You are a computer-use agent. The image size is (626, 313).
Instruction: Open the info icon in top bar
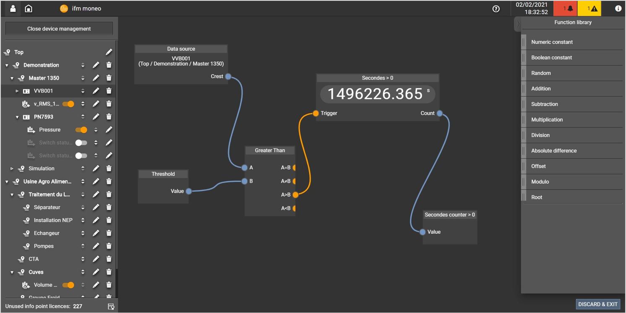pos(618,8)
